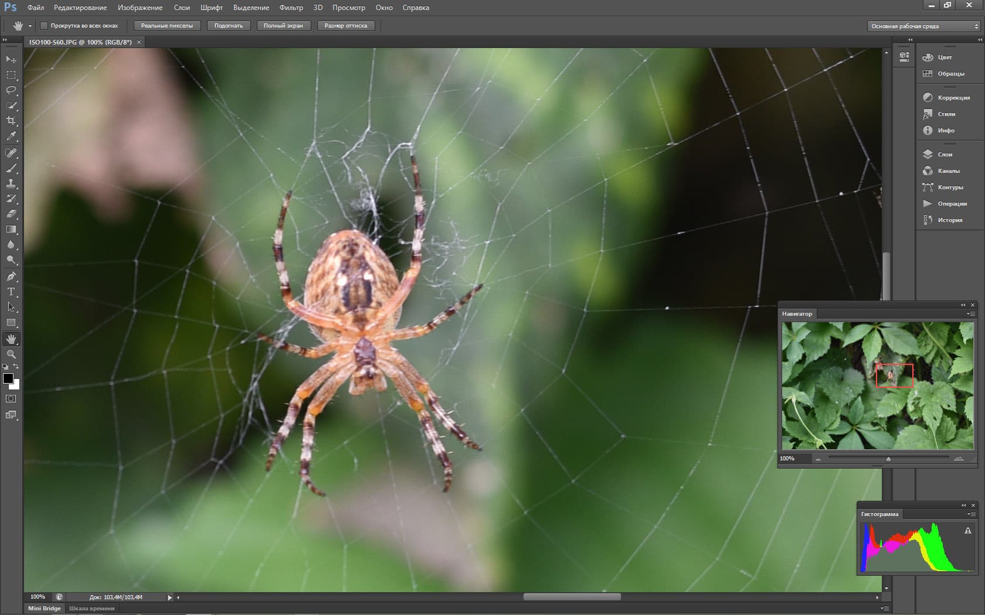Toggle Quick Mask mode
The width and height of the screenshot is (985, 615).
(x=11, y=399)
